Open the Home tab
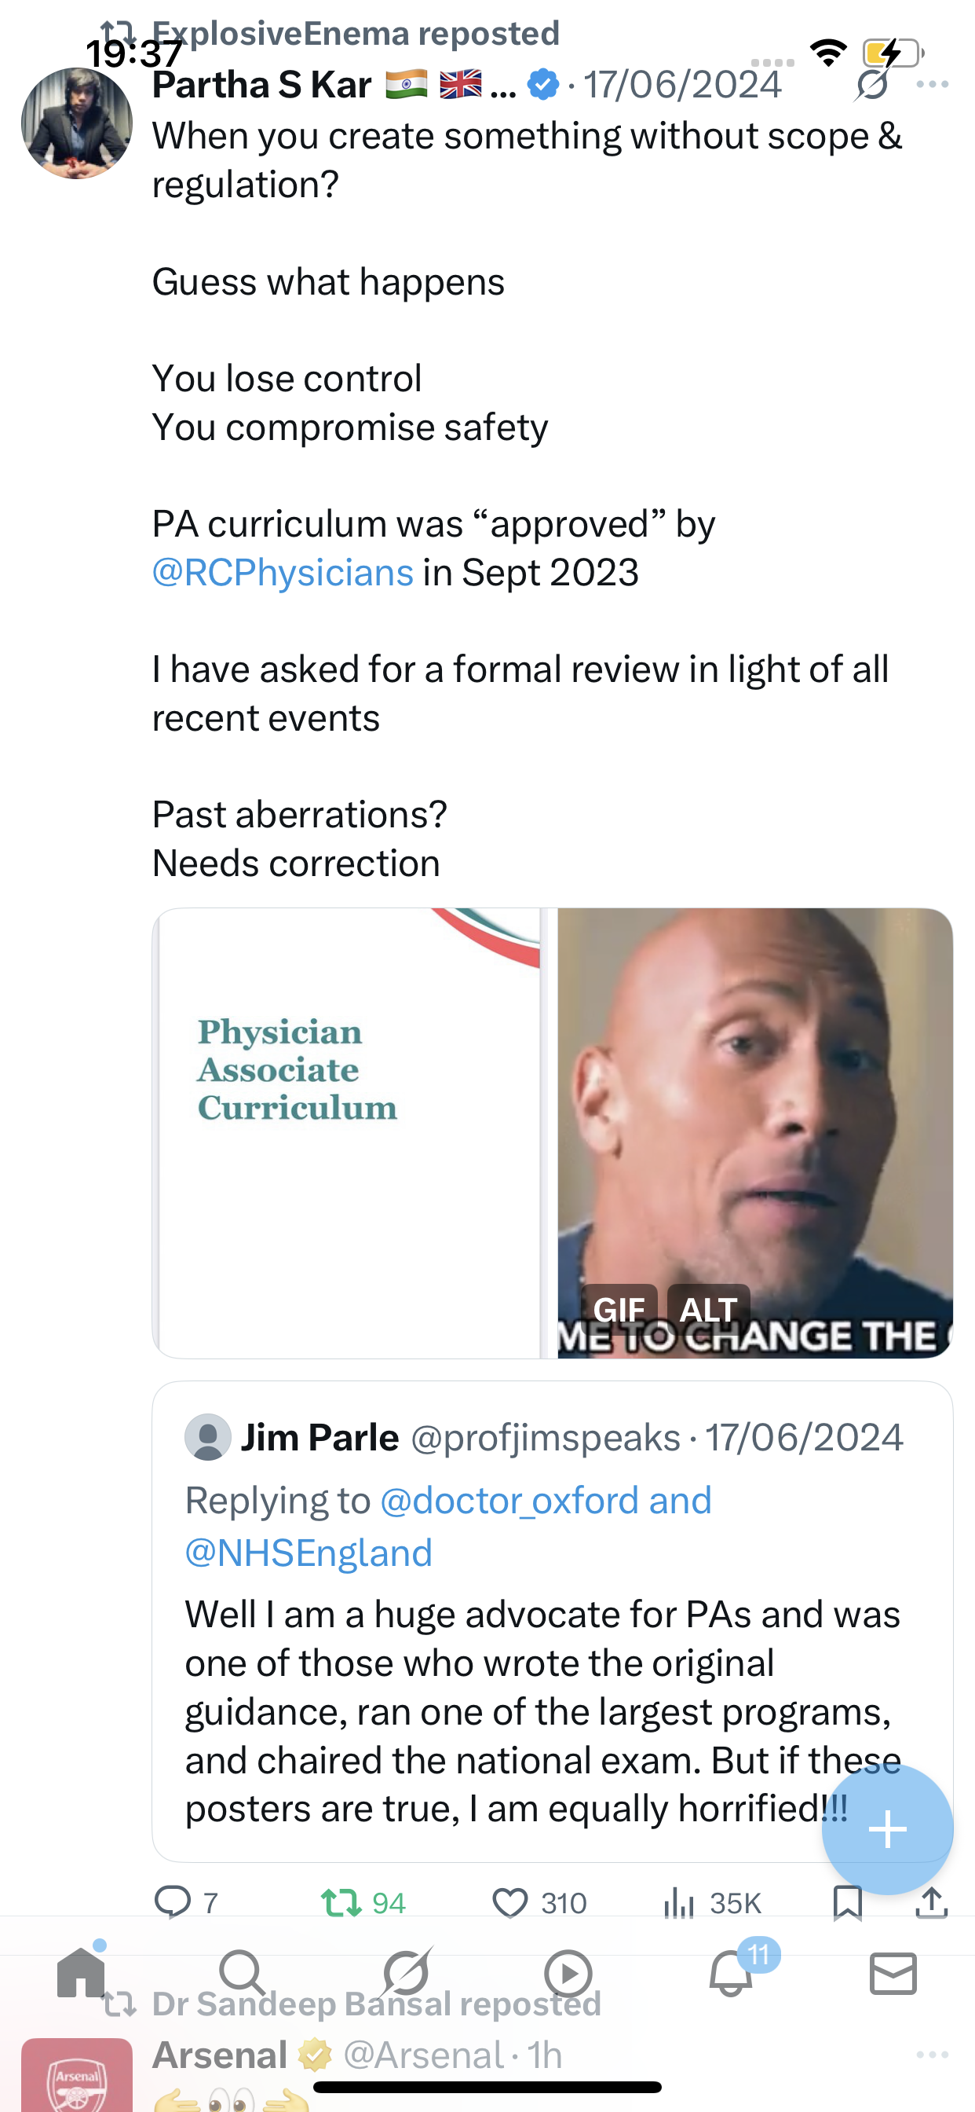 tap(81, 1973)
